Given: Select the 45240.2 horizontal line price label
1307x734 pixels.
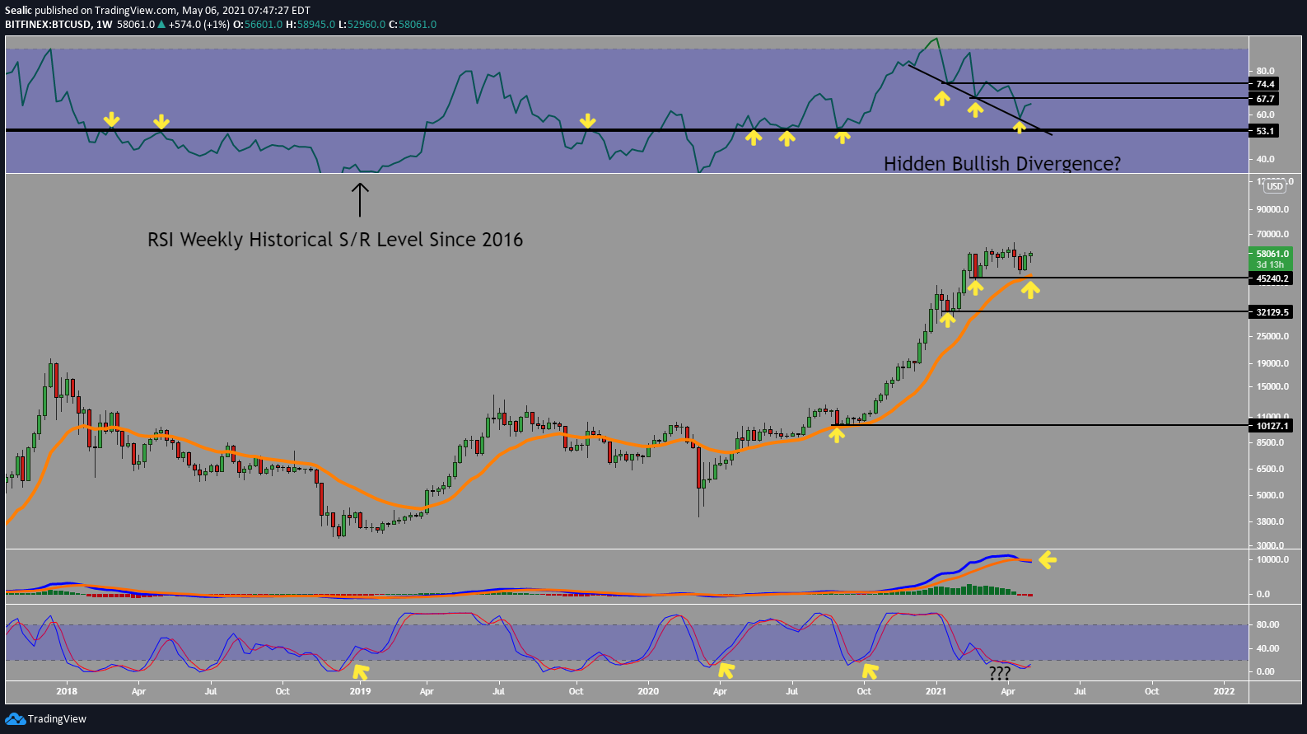Looking at the screenshot, I should tap(1272, 278).
